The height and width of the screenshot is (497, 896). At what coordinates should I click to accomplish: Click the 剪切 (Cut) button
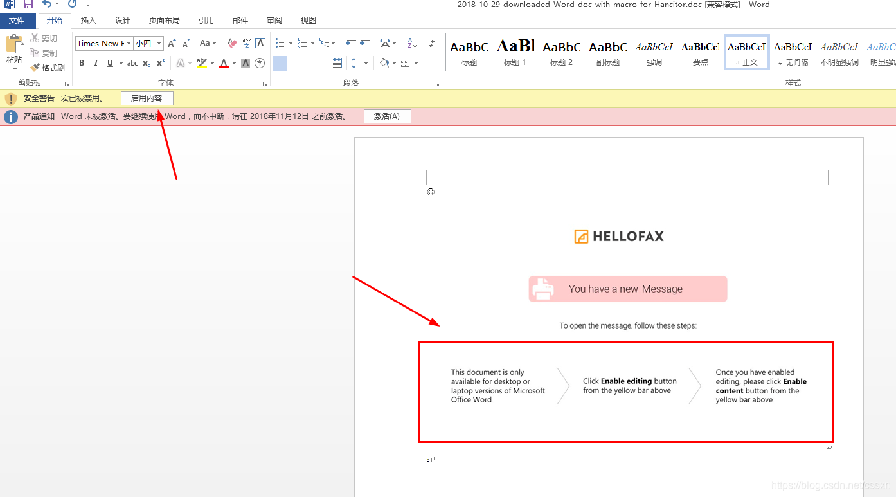pyautogui.click(x=44, y=39)
